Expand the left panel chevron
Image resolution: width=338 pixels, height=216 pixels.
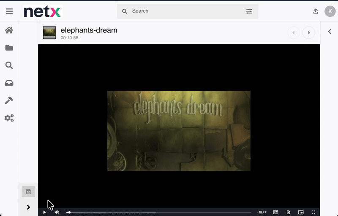point(28,207)
